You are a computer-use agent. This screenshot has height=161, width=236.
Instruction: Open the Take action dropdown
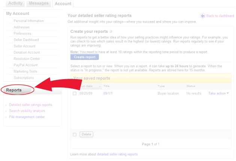coord(218,93)
